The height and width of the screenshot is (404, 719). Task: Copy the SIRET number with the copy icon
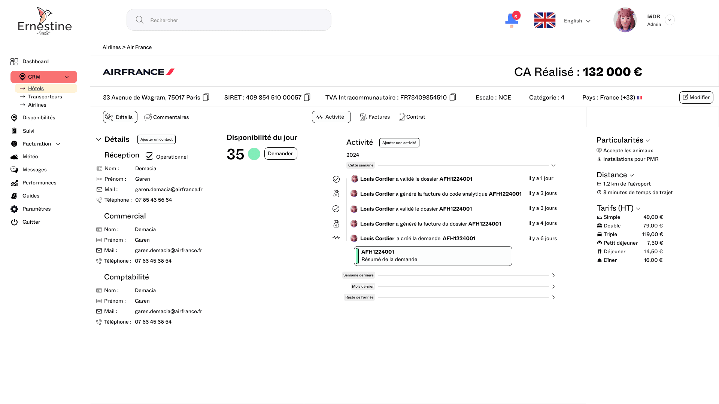point(307,97)
